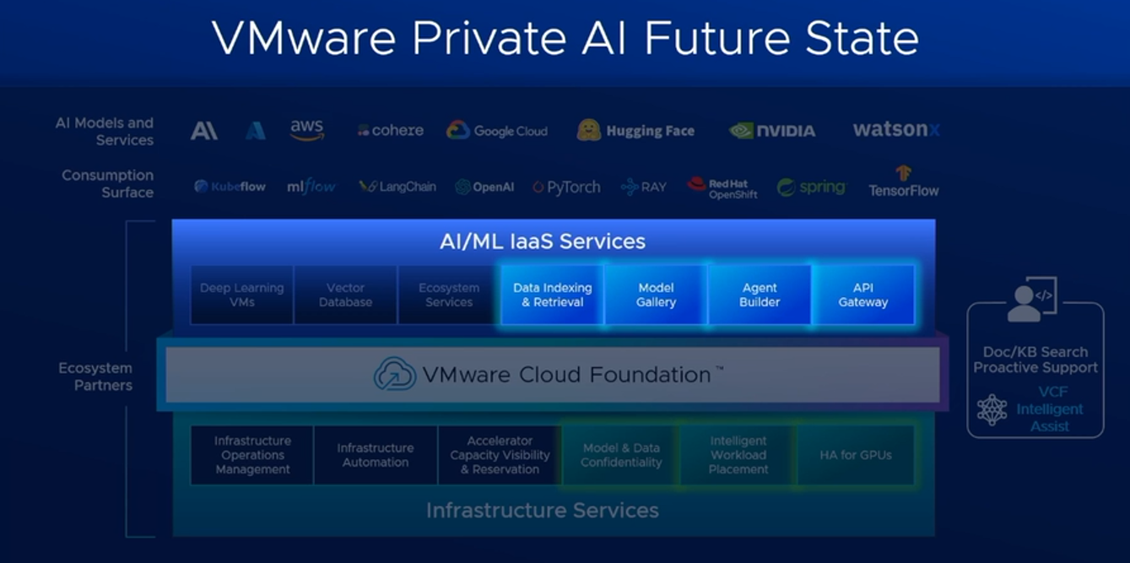
Task: Select the API Gateway tile
Action: (x=862, y=295)
